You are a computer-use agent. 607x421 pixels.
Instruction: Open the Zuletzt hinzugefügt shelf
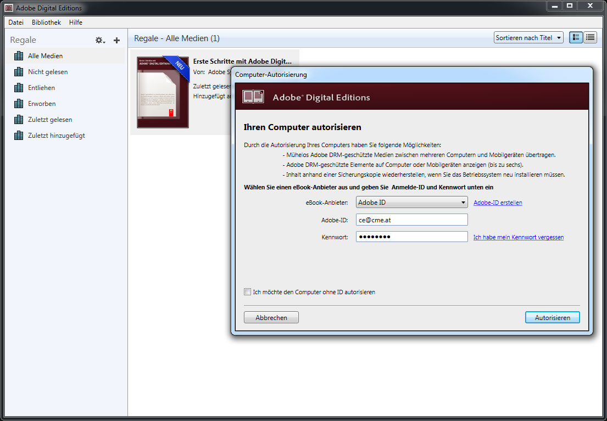tap(56, 136)
